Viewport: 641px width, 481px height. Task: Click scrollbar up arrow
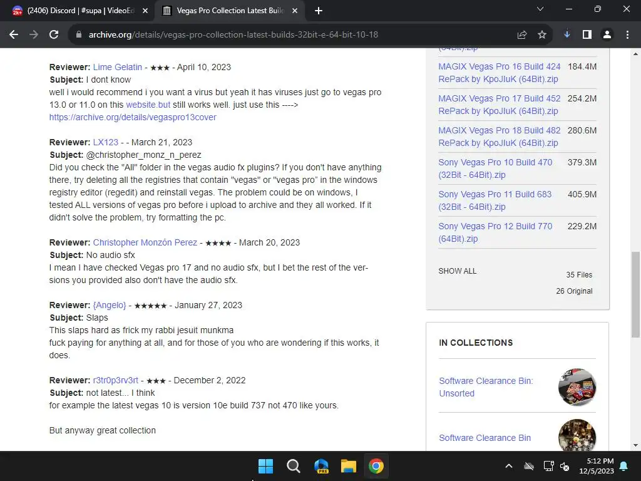[x=635, y=54]
